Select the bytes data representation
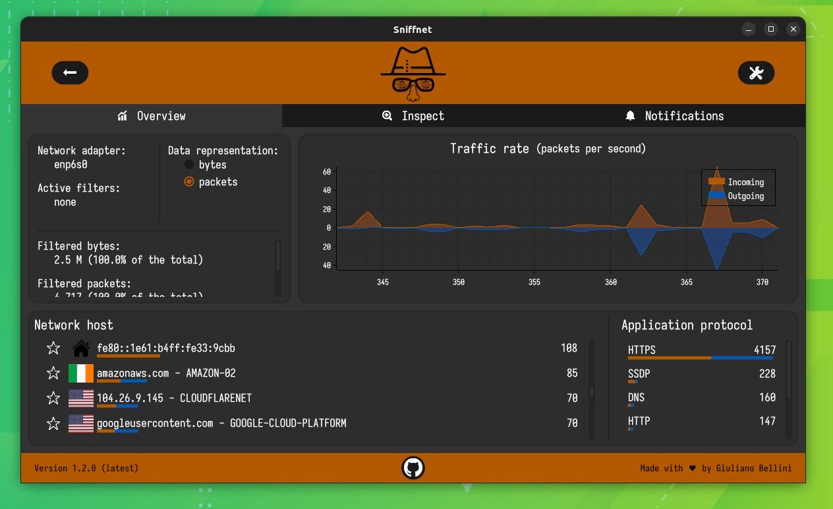 [x=190, y=165]
